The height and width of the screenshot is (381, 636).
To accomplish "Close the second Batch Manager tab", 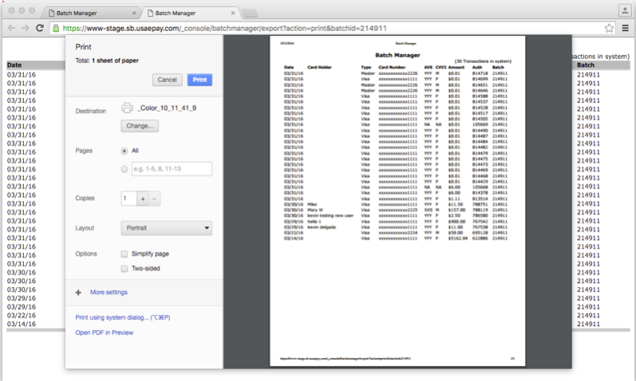I will point(233,13).
